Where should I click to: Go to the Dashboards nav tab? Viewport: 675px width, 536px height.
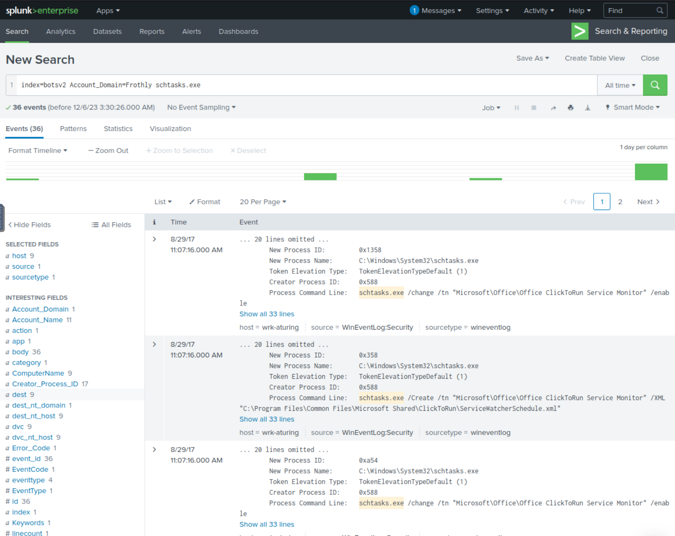coord(238,31)
